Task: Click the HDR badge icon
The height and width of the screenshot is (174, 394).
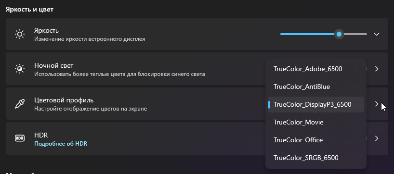Action: point(20,138)
